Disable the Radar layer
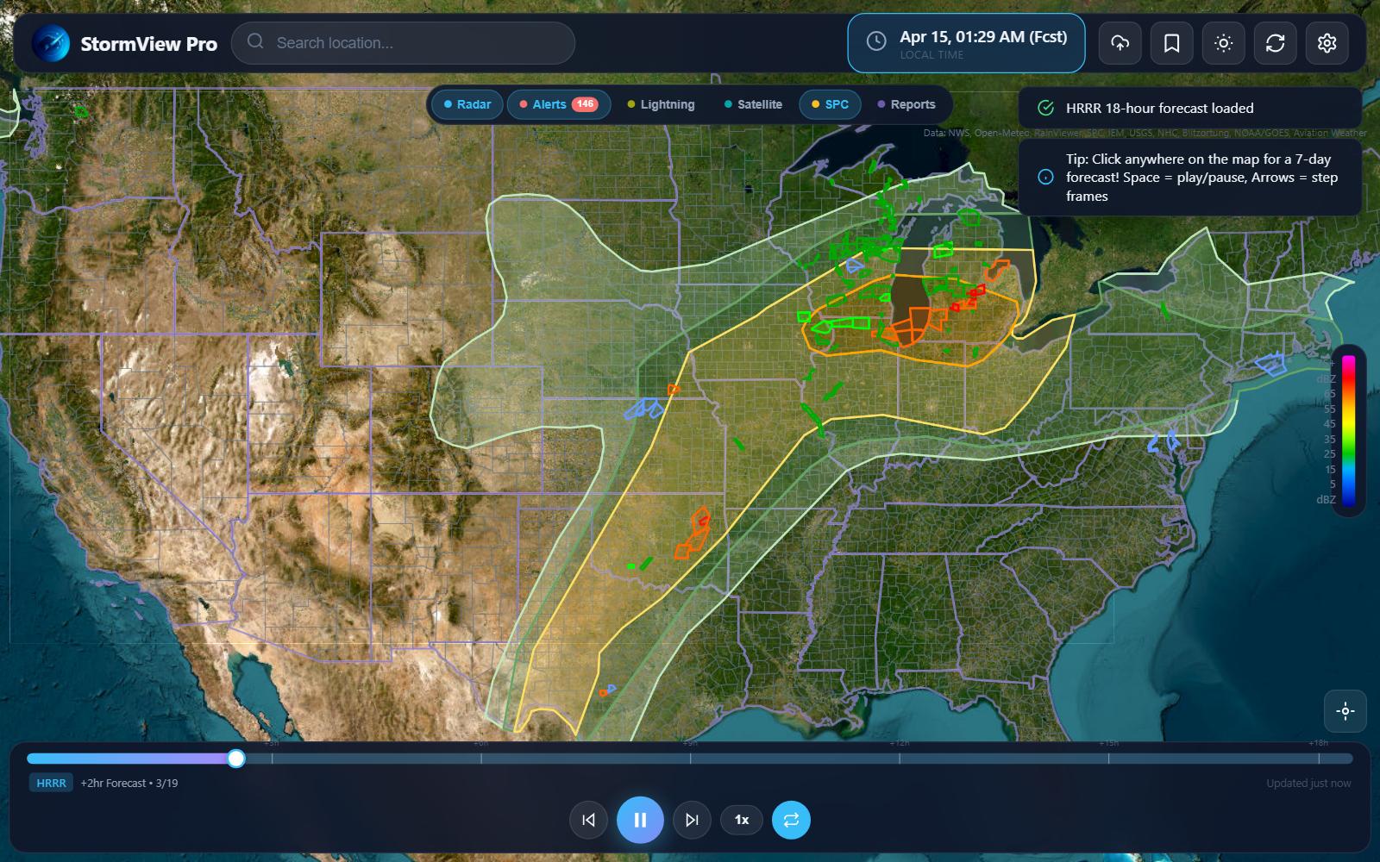 467,104
